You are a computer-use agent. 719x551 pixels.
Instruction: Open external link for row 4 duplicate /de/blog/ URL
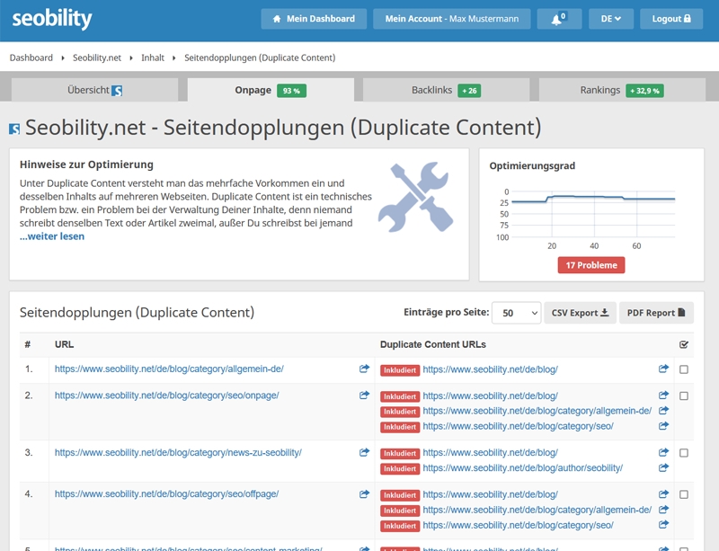(x=663, y=494)
